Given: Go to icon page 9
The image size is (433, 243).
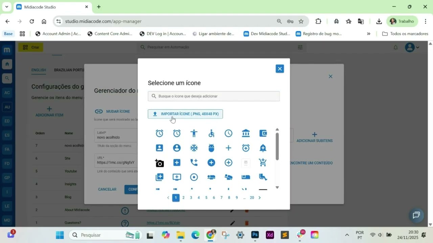Looking at the screenshot, I should 236,198.
